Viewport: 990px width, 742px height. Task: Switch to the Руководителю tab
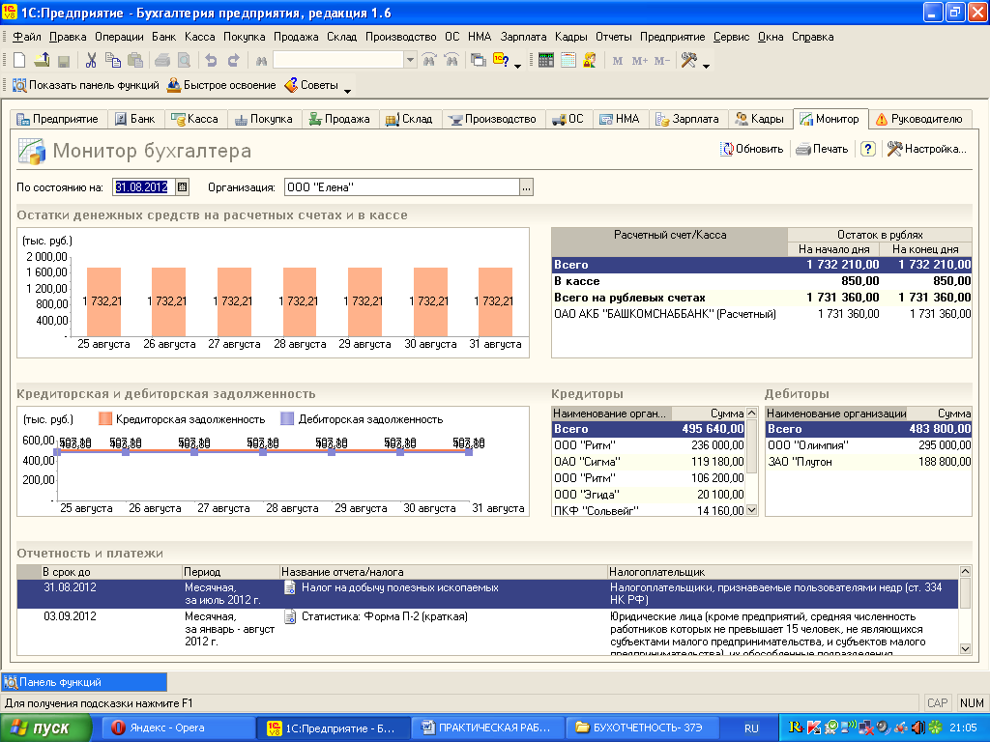(x=918, y=119)
